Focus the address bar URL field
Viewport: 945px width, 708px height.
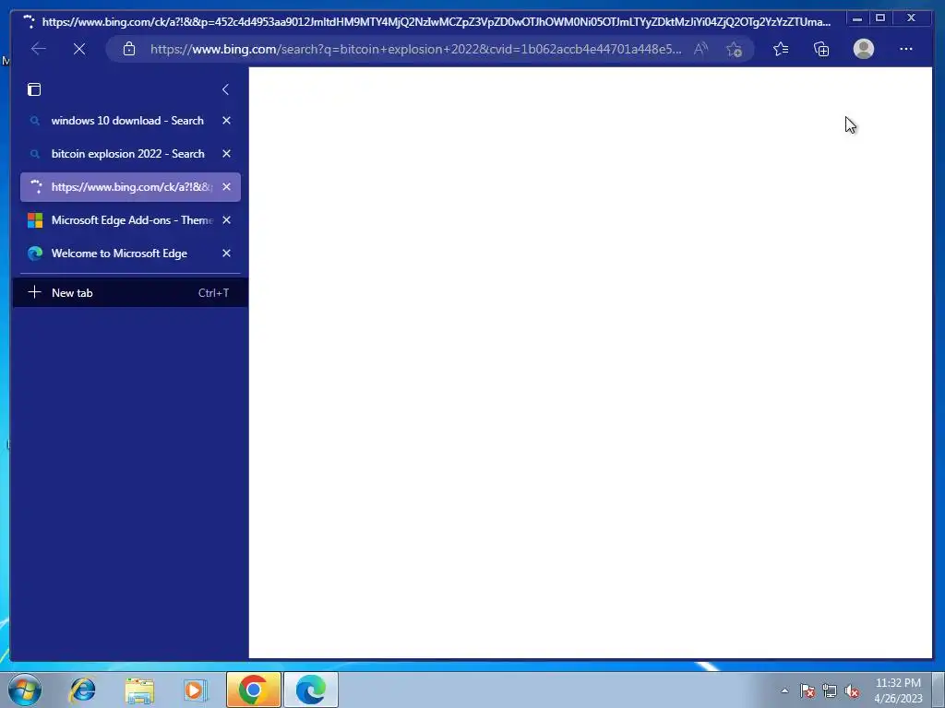[x=416, y=49]
